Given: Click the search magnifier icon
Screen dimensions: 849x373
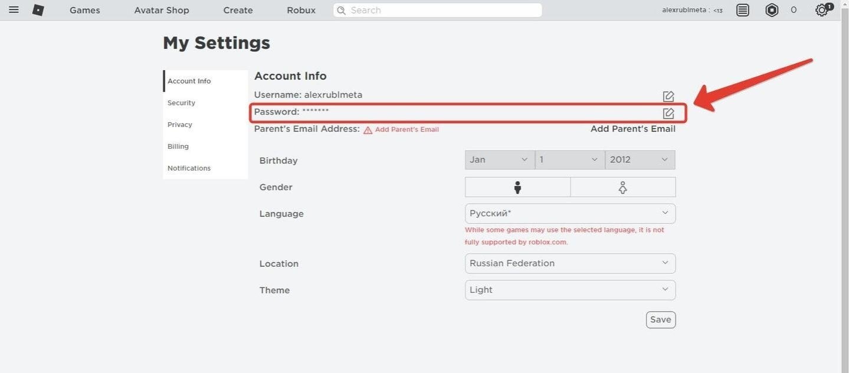Looking at the screenshot, I should (x=341, y=10).
